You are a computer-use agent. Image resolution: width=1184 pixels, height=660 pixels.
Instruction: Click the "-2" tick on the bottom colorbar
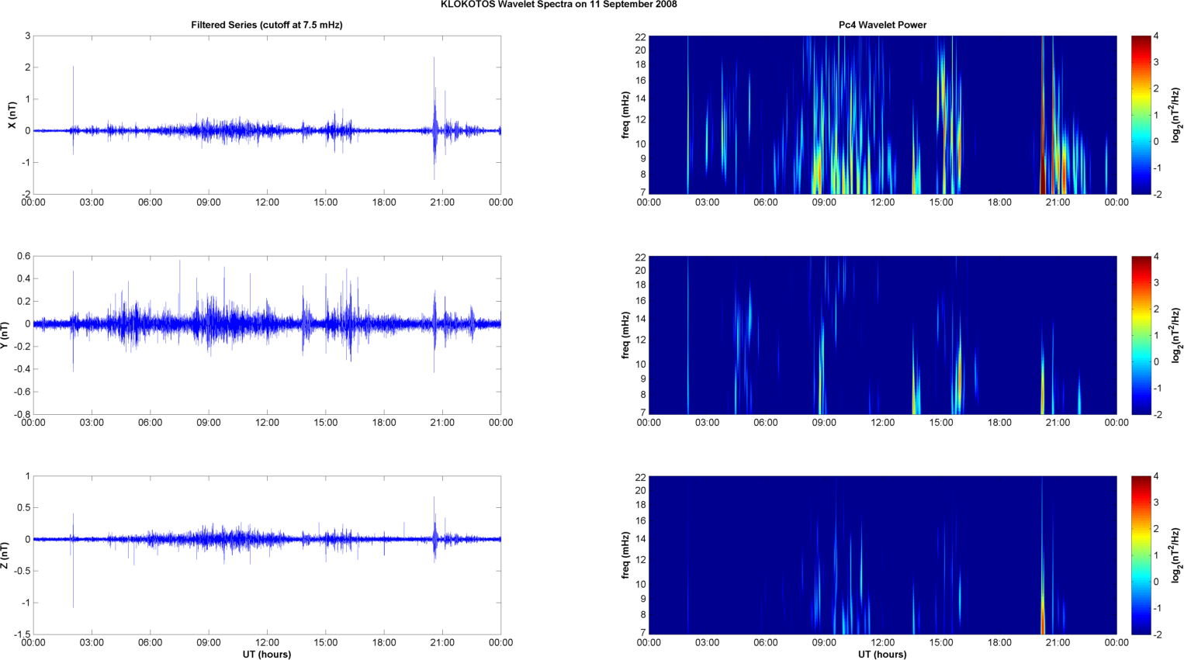(x=1156, y=634)
